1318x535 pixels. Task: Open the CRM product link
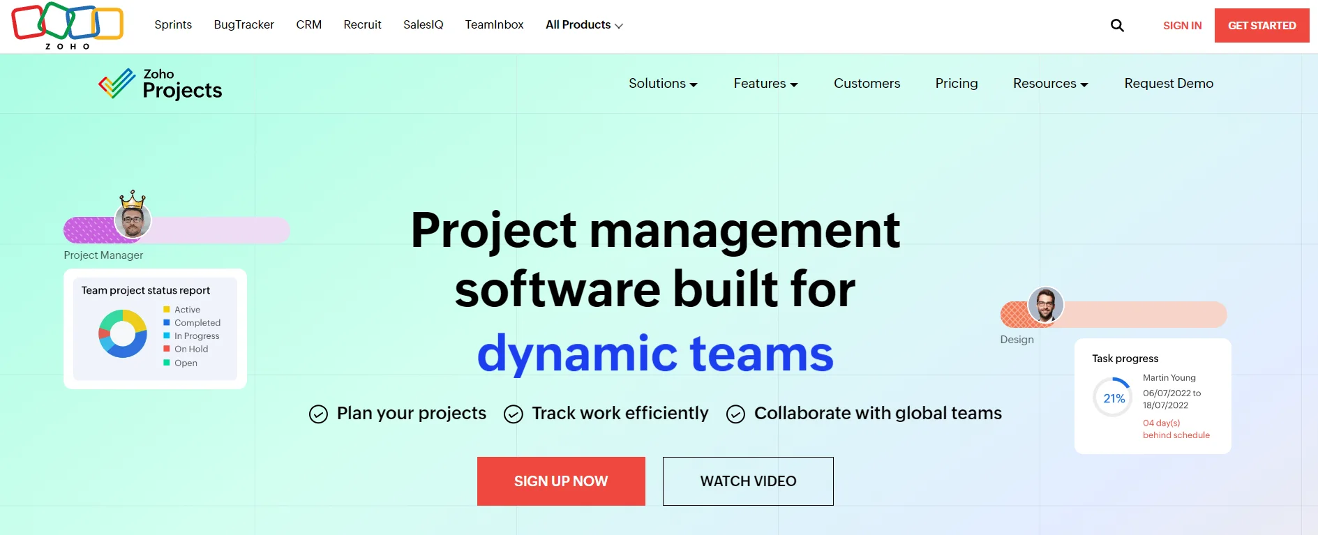coord(309,25)
